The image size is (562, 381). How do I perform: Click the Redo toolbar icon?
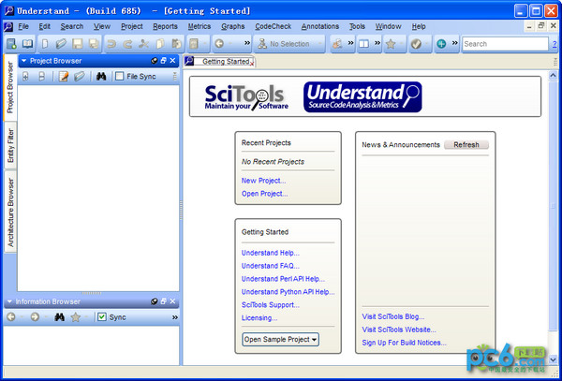click(127, 44)
